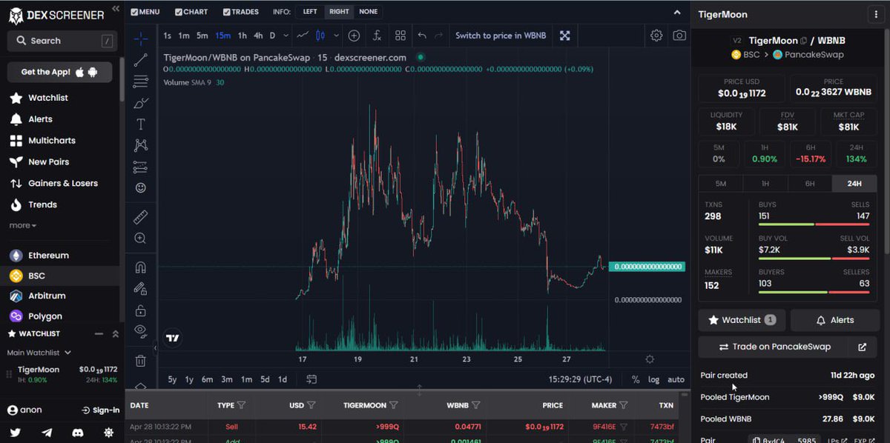This screenshot has width=890, height=443.
Task: Collapse the chart panel with top chevron
Action: click(676, 13)
